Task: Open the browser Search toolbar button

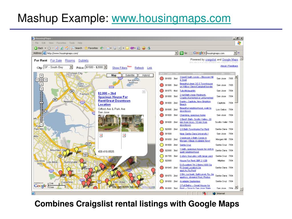Action: [77, 48]
